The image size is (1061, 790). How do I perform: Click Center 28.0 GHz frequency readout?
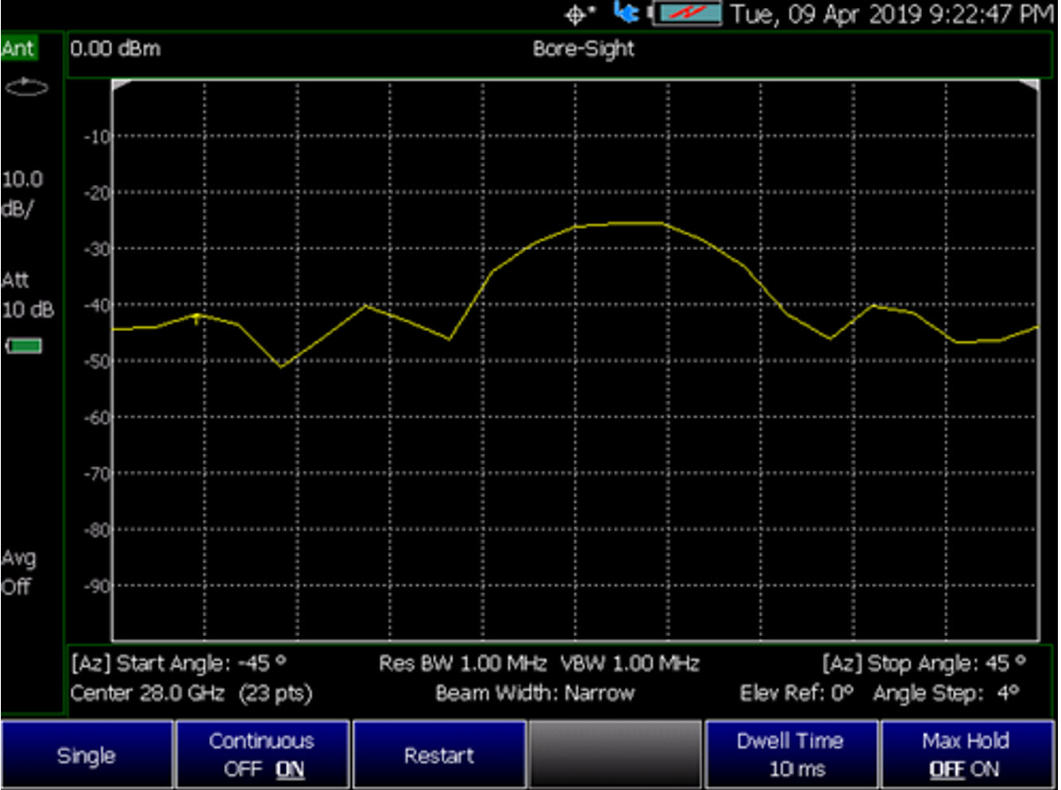click(x=150, y=693)
